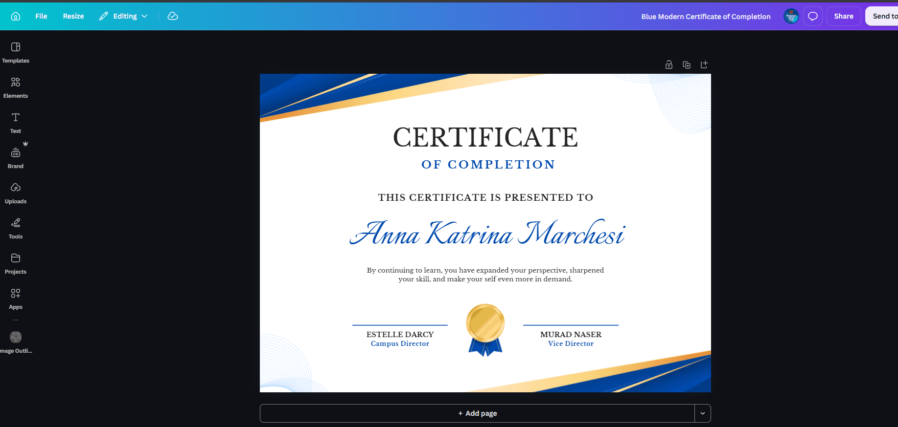
Task: Select the OF COMPLETION subtitle
Action: [x=488, y=165]
